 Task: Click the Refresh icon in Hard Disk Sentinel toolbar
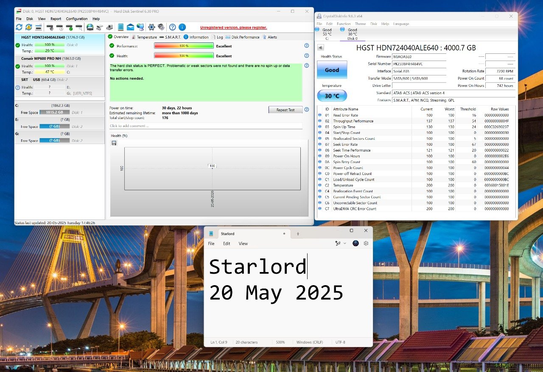19,27
